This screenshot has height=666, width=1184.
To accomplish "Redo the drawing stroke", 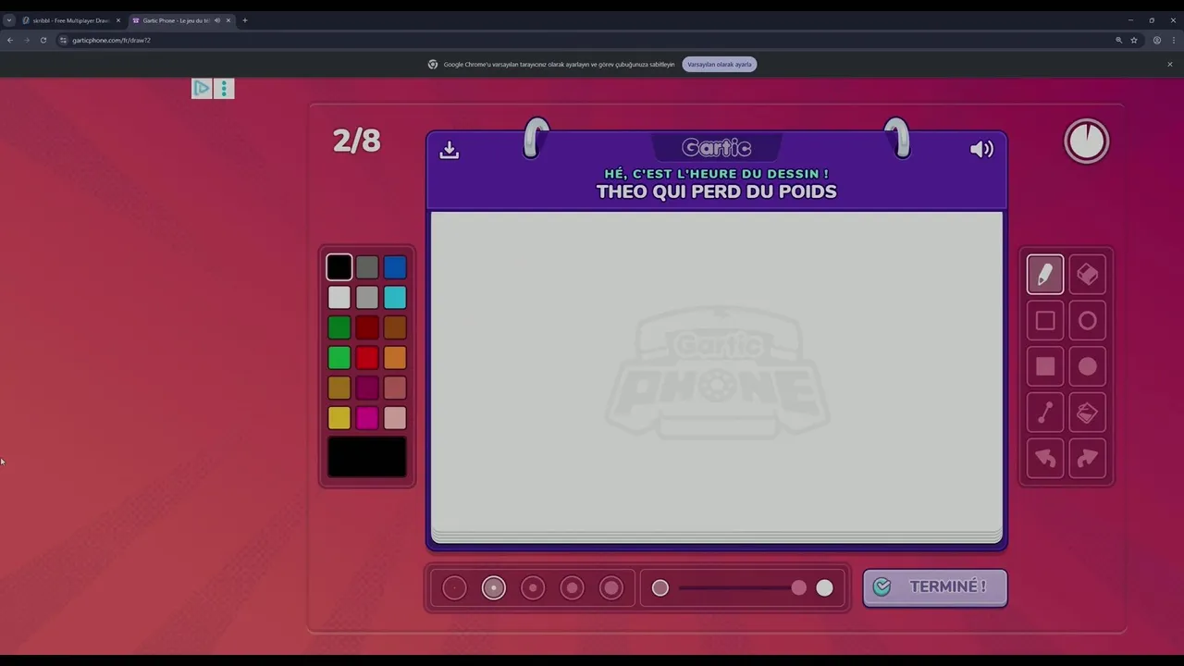I will tap(1088, 459).
